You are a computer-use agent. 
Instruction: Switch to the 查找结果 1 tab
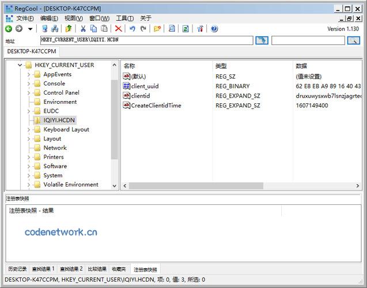43,269
